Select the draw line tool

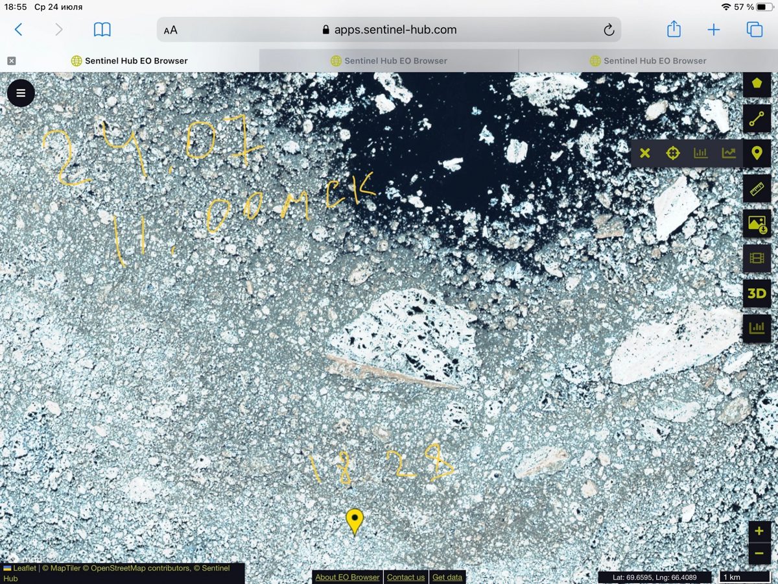coord(757,119)
